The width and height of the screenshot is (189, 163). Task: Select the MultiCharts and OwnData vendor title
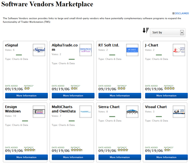point(64,109)
